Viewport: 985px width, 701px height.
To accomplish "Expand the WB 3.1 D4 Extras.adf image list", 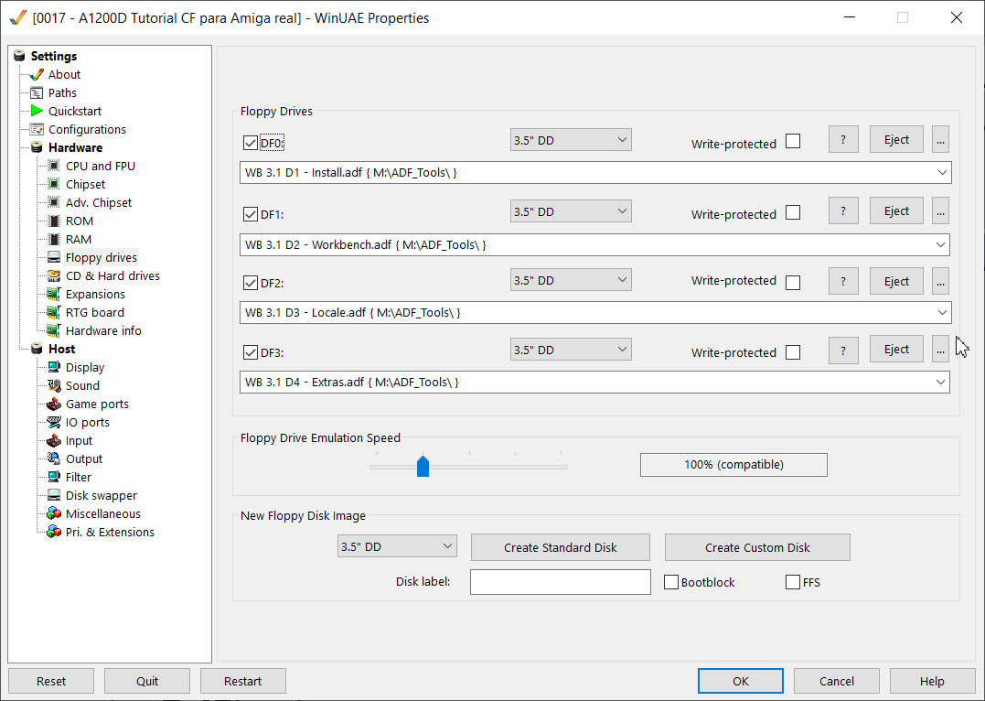I will click(940, 383).
